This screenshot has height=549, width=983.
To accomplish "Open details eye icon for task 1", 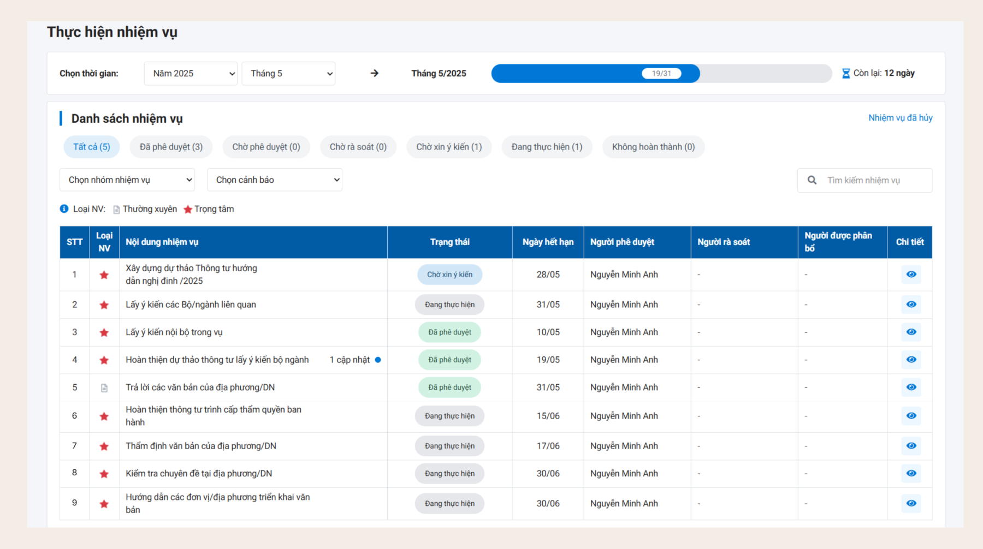I will click(911, 274).
